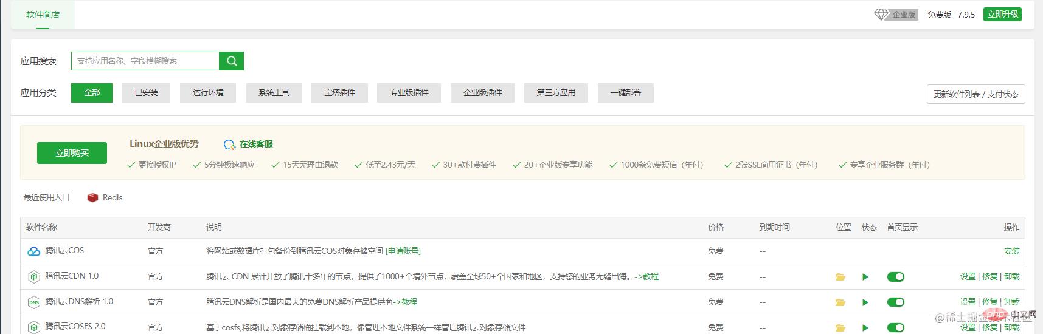Viewport: 1043px width, 334px height.
Task: Click the run status arrow for 腾讯云CDN
Action: [x=865, y=277]
